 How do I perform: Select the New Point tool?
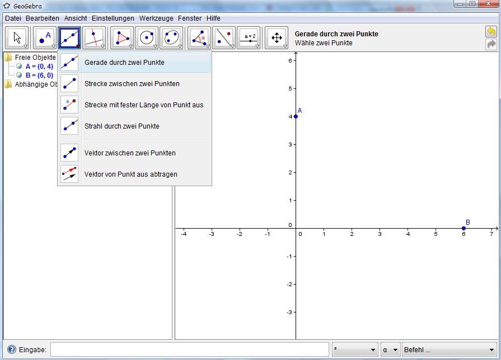[45, 38]
